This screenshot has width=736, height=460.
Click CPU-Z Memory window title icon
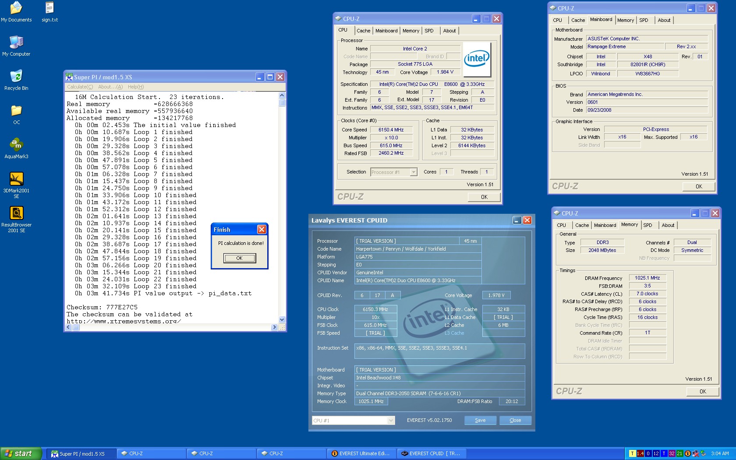[x=557, y=213]
